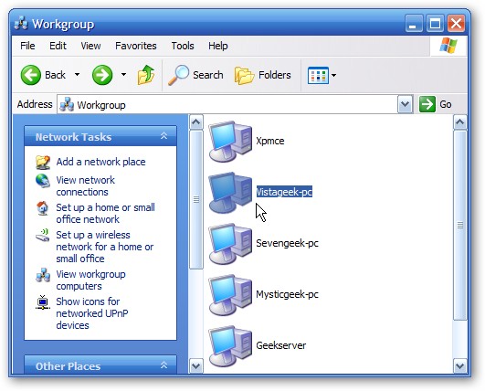Image resolution: width=485 pixels, height=391 pixels.
Task: Click the Geekserver label text
Action: pos(280,345)
